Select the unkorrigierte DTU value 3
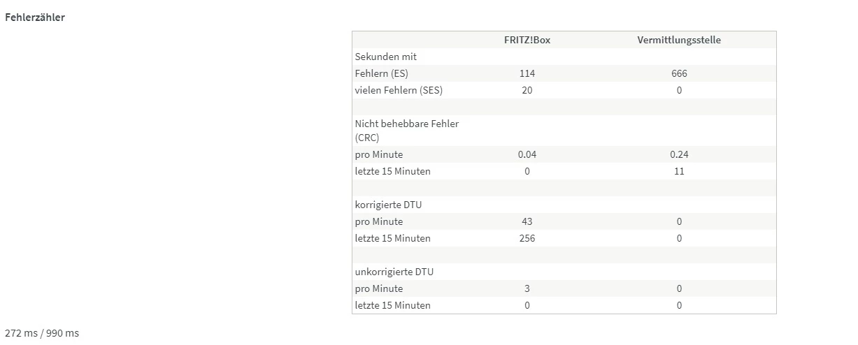Screen dimensions: 858x345 point(527,288)
